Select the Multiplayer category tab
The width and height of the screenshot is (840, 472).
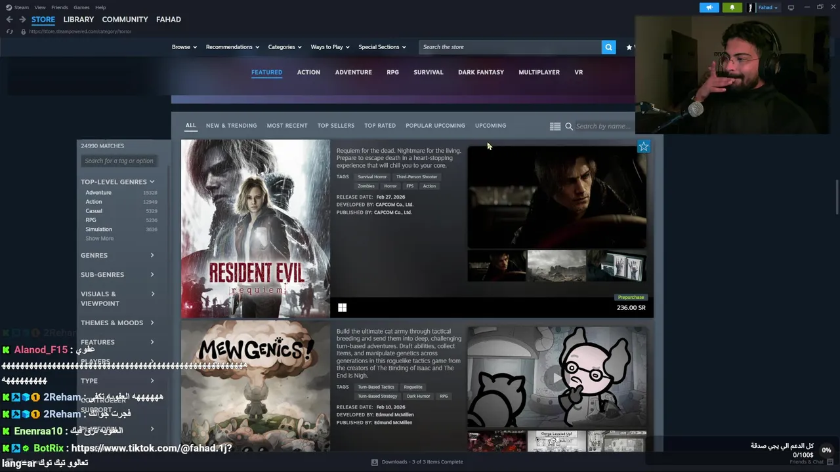click(539, 72)
